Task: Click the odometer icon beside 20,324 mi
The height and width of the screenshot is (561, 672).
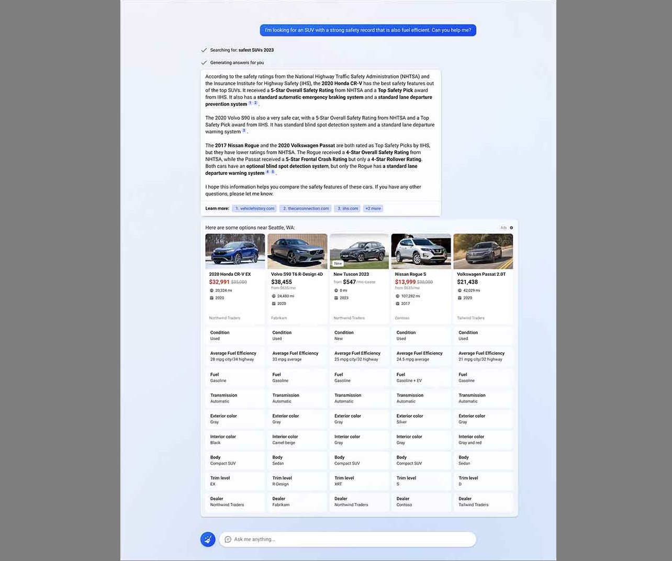Action: (211, 290)
